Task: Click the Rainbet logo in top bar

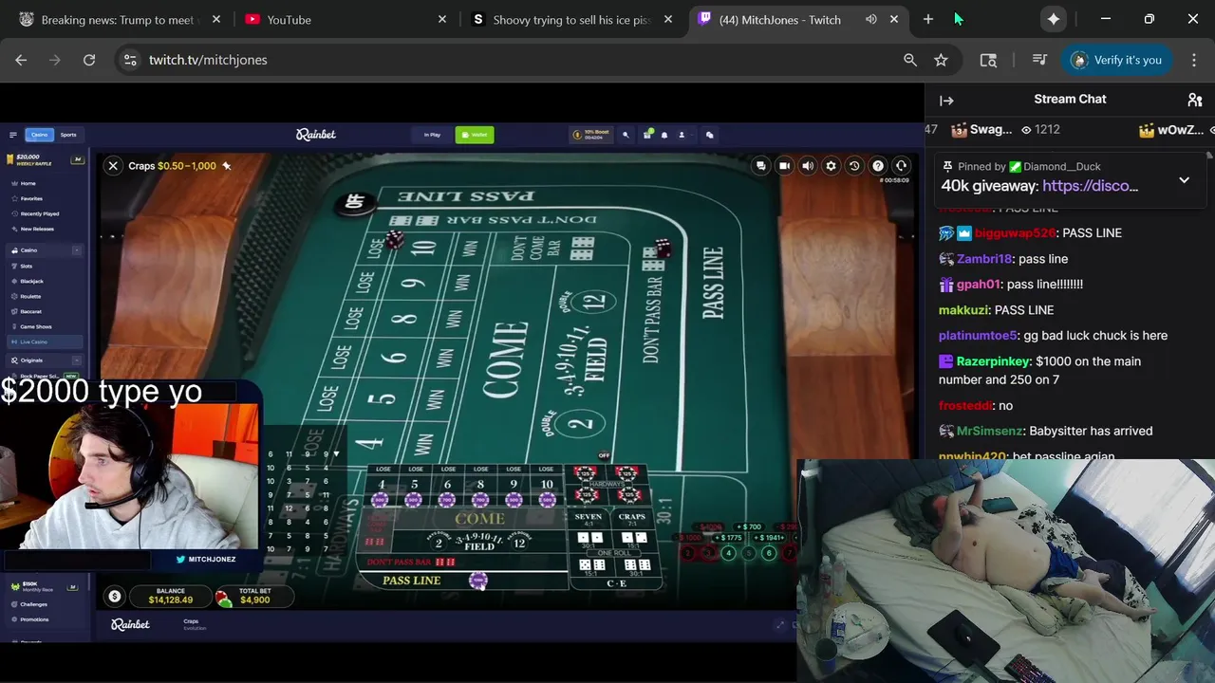Action: click(316, 135)
